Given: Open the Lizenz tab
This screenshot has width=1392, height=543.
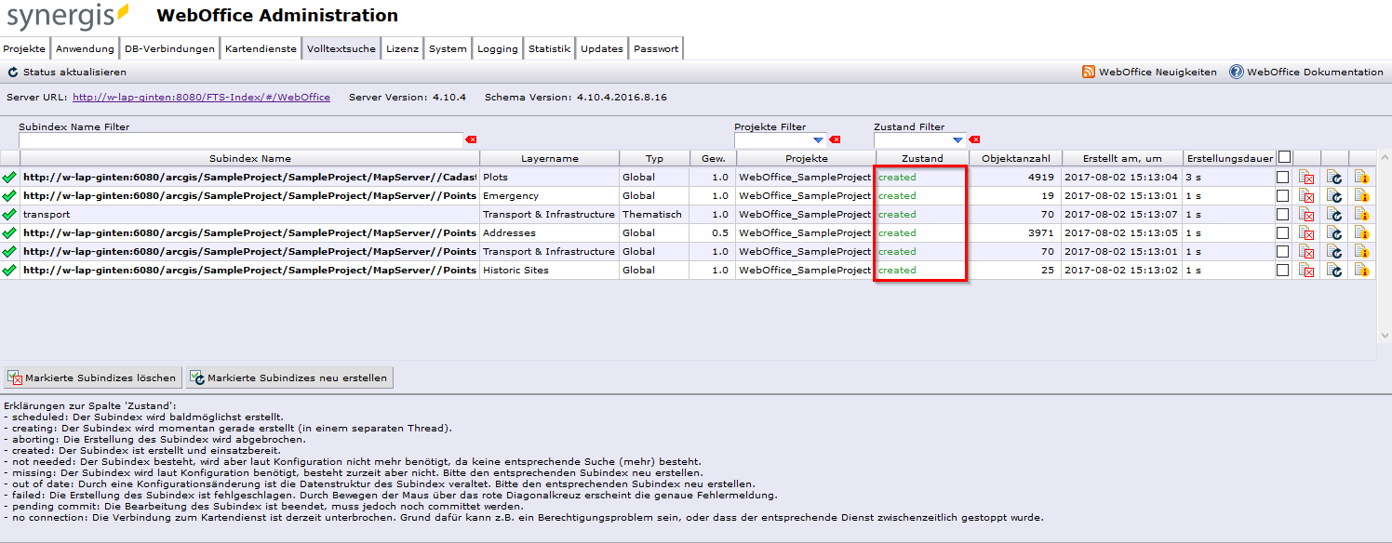Looking at the screenshot, I should pyautogui.click(x=402, y=47).
